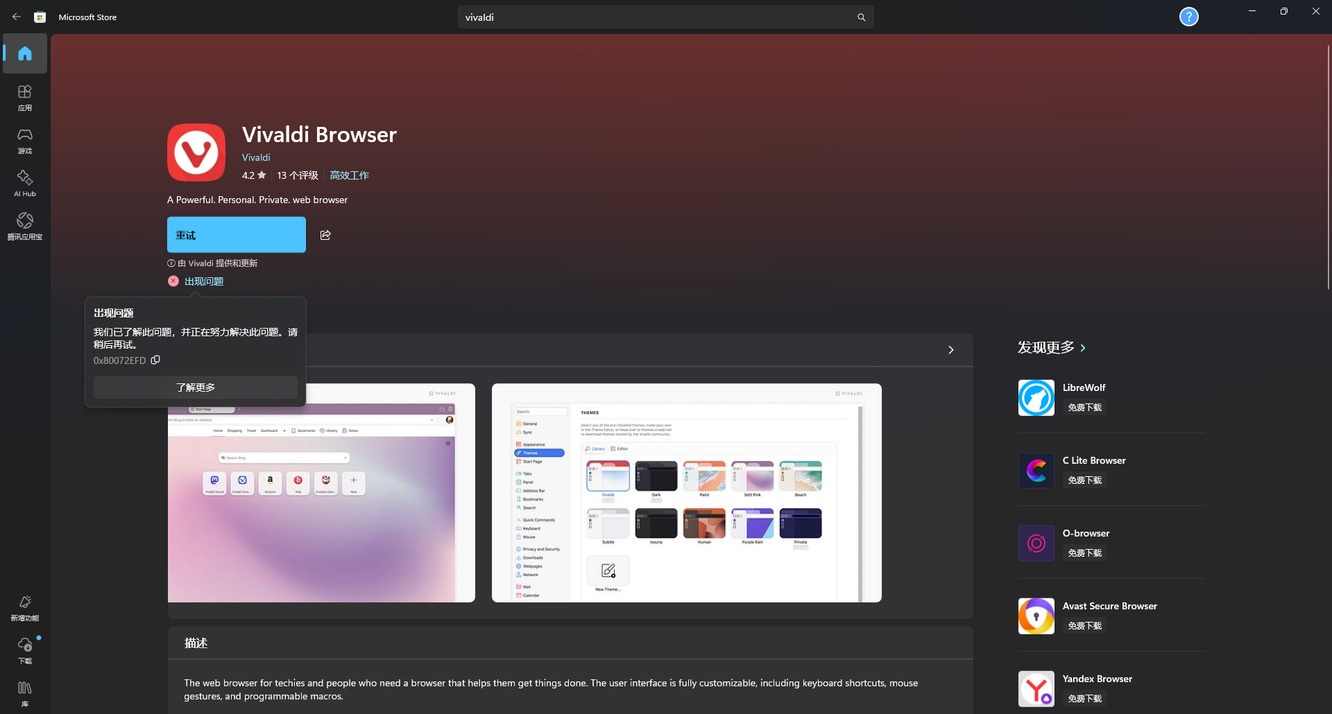1332x714 pixels.
Task: Open the 游戏 (Games) sidebar section
Action: coord(25,141)
